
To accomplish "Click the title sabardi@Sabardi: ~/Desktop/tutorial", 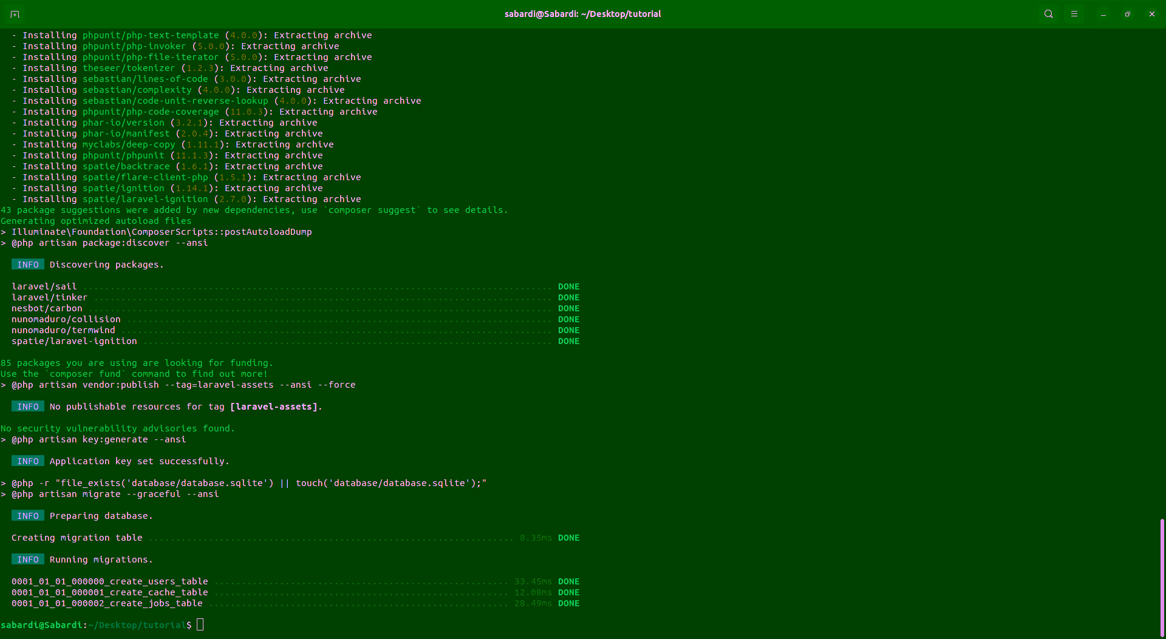I will [582, 13].
